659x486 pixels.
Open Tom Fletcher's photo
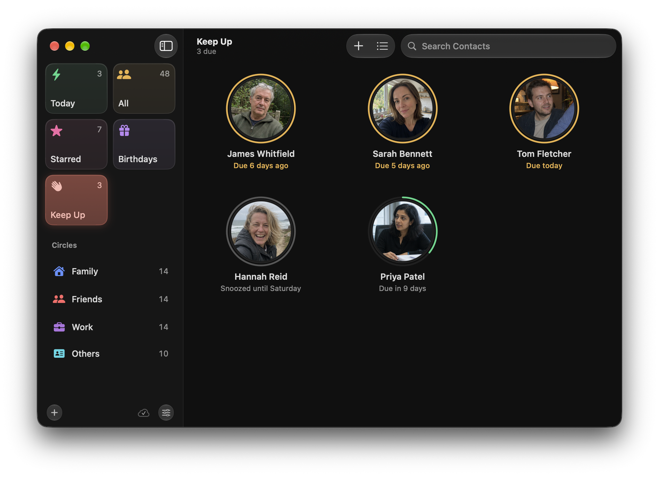point(544,109)
